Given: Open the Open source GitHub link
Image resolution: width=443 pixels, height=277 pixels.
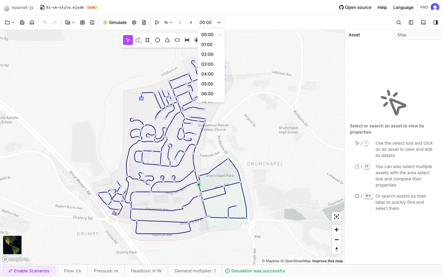Looking at the screenshot, I should [355, 7].
